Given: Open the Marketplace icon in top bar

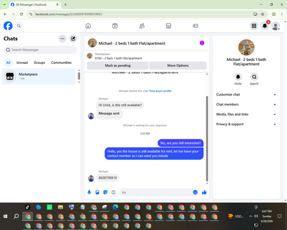Looking at the screenshot, I should [x=169, y=26].
